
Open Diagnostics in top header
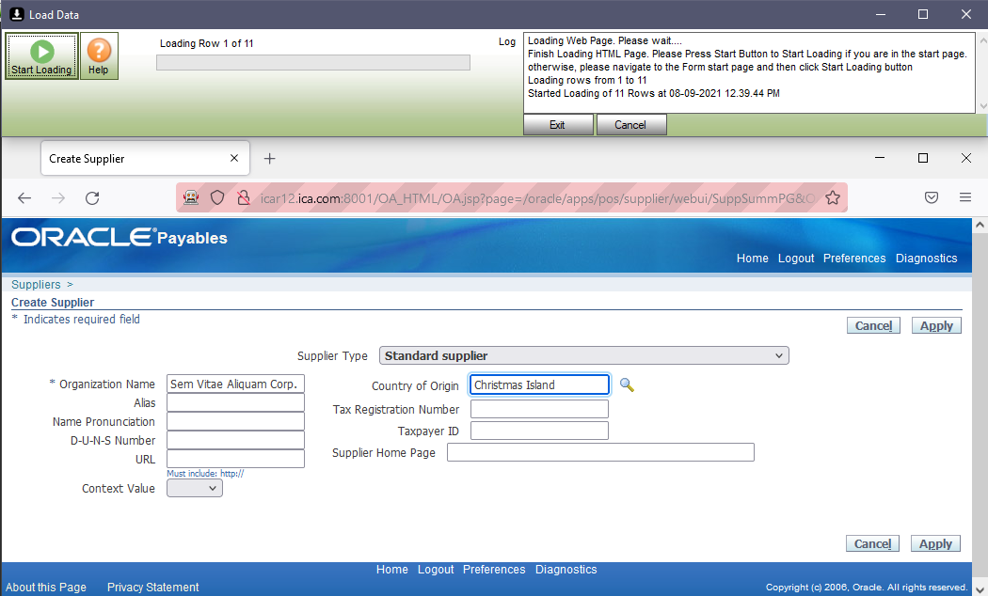926,258
